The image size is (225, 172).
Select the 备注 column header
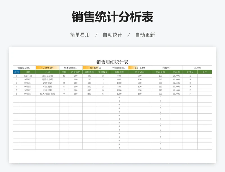click(x=205, y=72)
